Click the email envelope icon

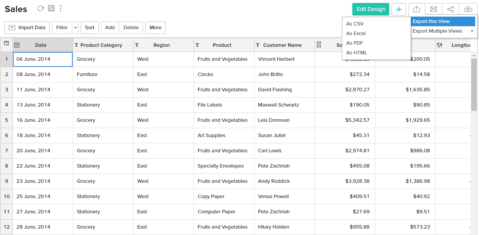pos(434,9)
